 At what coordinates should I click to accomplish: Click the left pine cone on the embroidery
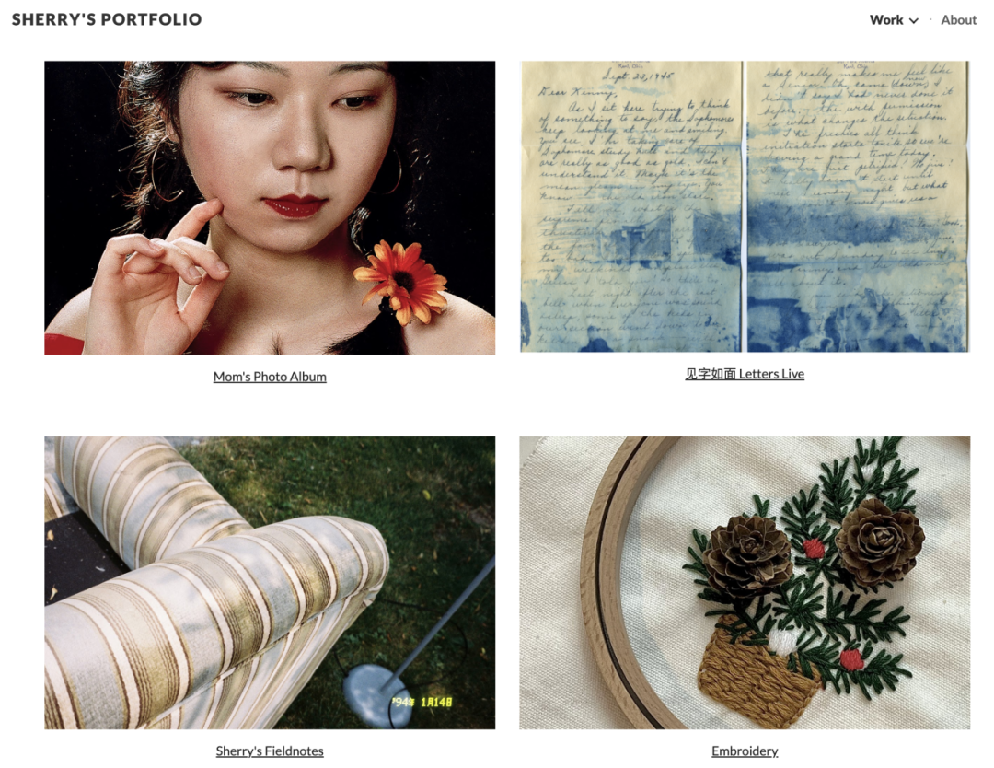click(x=748, y=556)
